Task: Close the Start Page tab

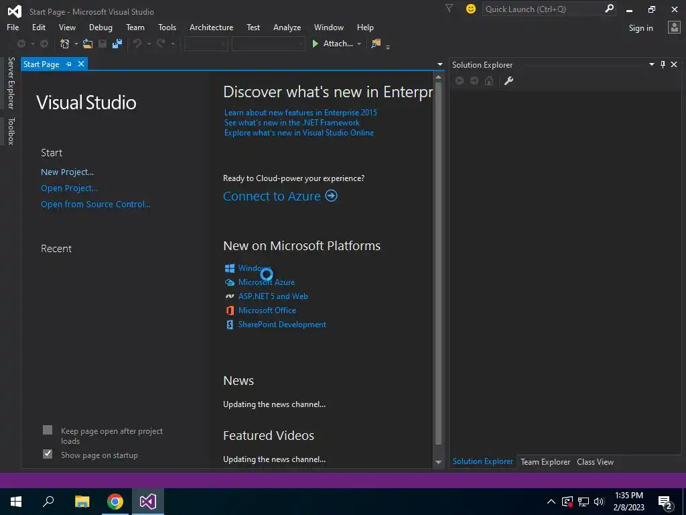Action: coord(81,64)
